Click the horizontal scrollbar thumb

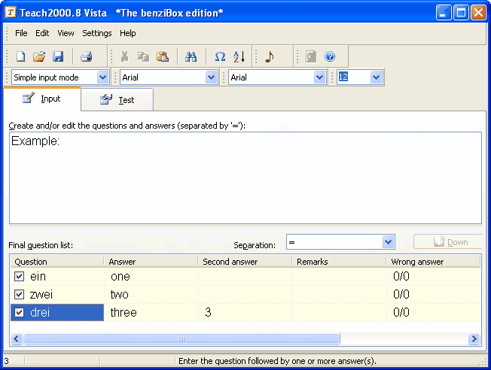[x=181, y=338]
